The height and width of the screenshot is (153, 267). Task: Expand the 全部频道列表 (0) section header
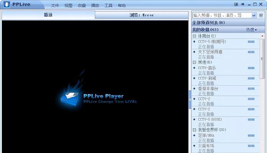[228, 23]
